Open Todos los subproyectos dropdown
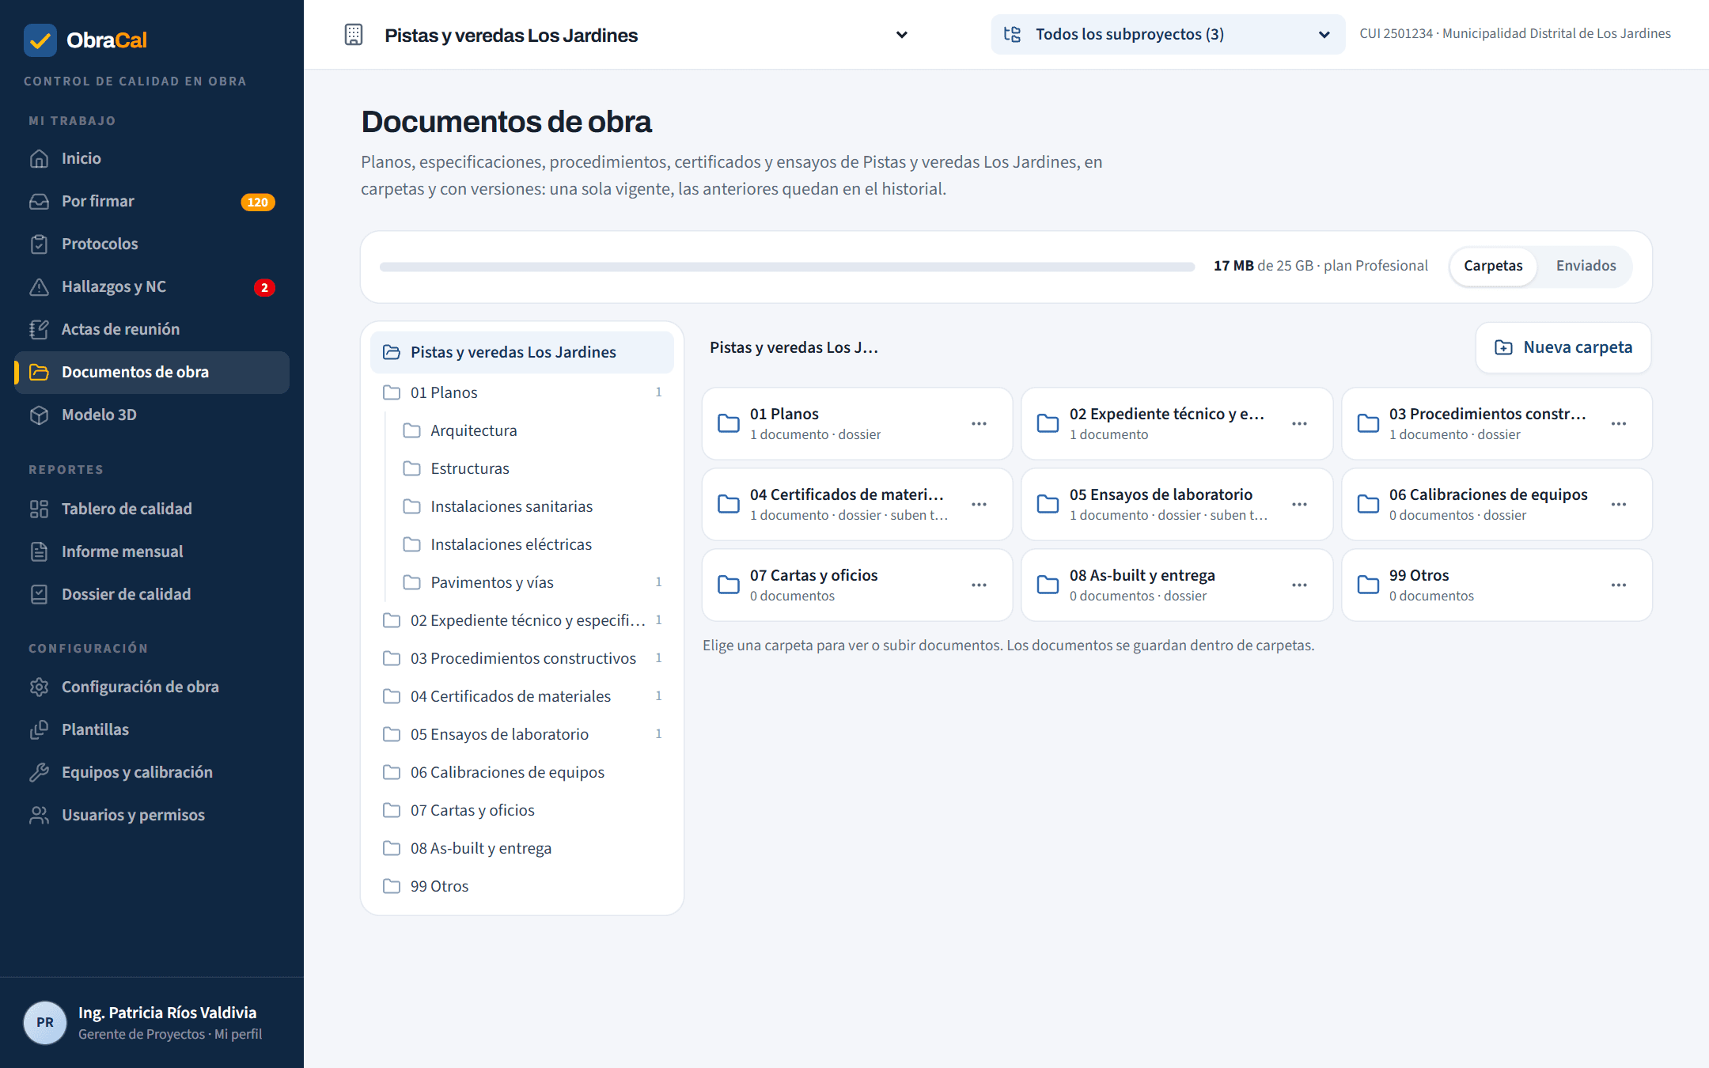 [x=1167, y=34]
